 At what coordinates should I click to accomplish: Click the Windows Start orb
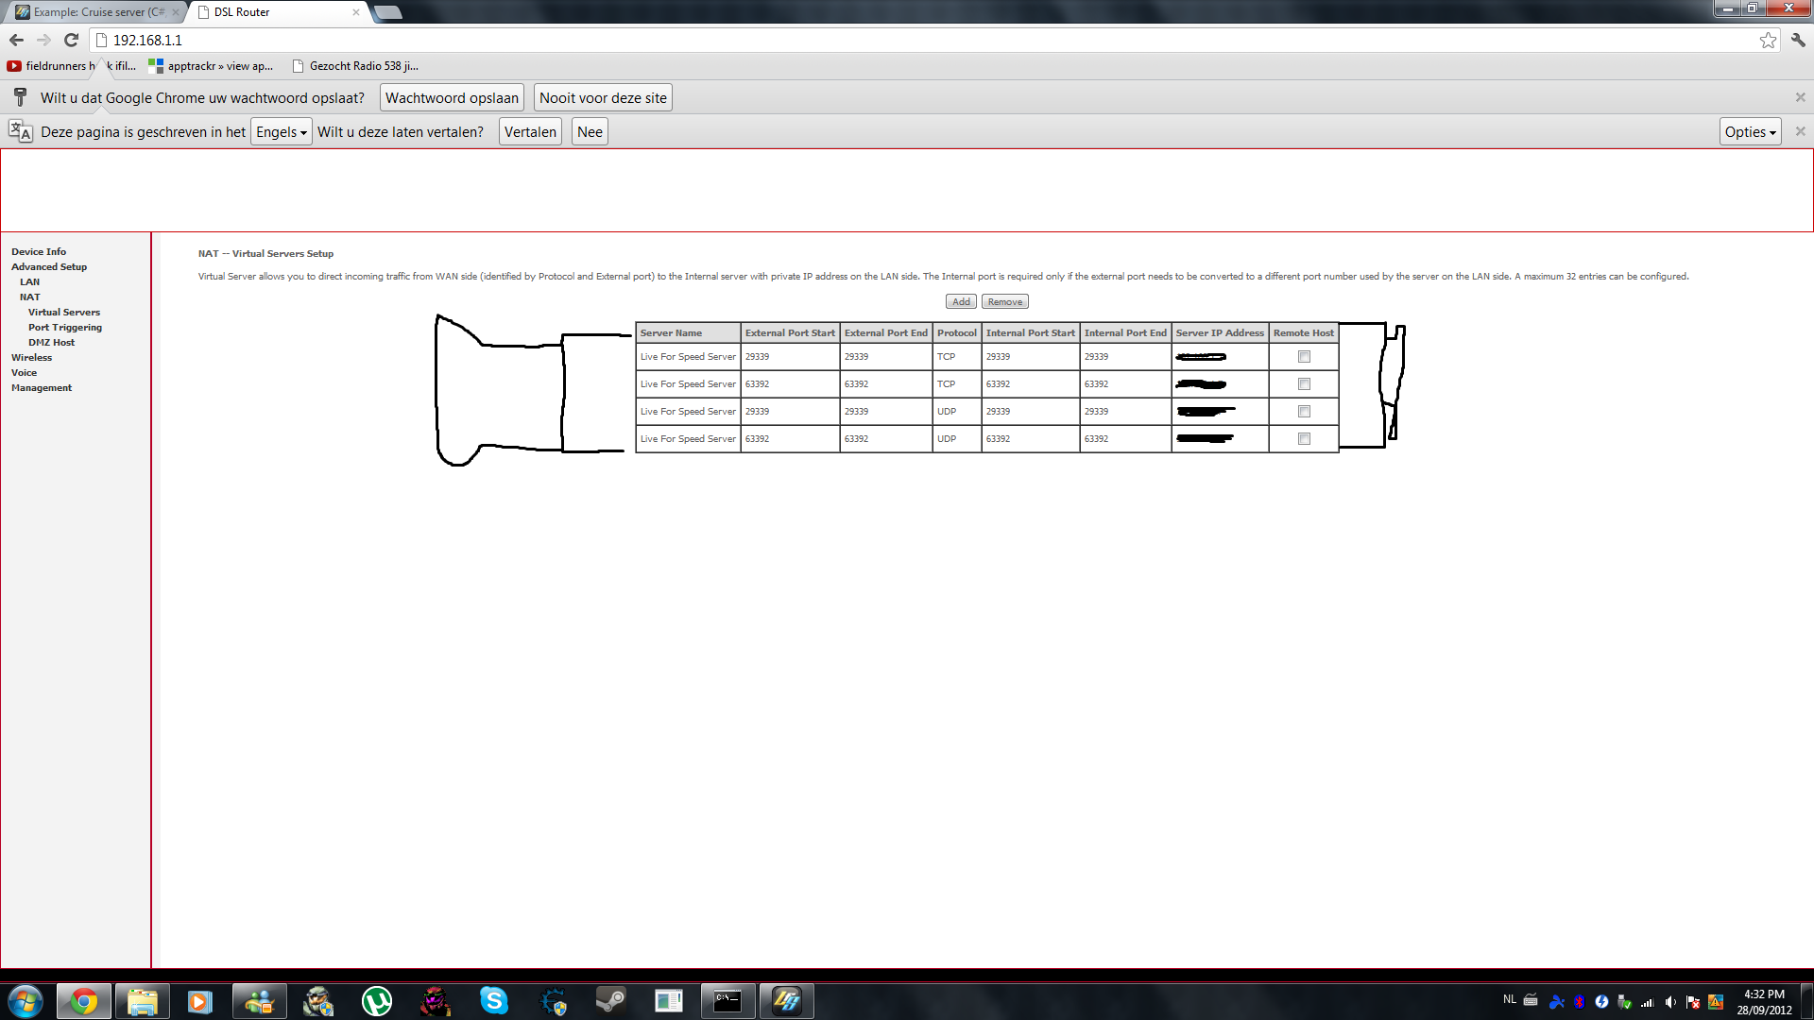tap(26, 1000)
